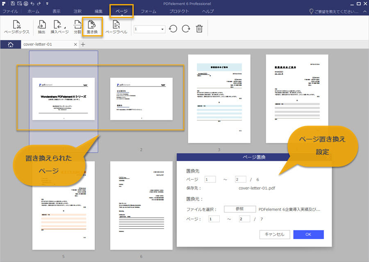This screenshot has width=369, height=262.
Task: Go to the Home screen tab icon
Action: [x=11, y=44]
